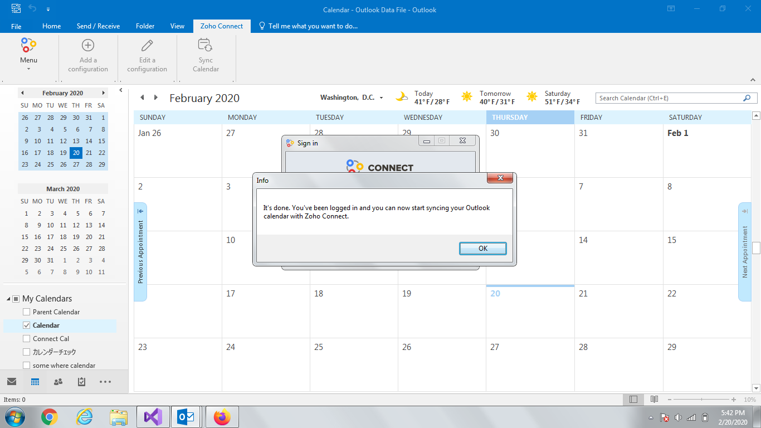Click the calendar vertical scrollbar thumb

[756, 248]
